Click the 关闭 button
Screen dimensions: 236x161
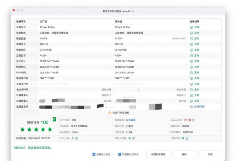click(210, 154)
